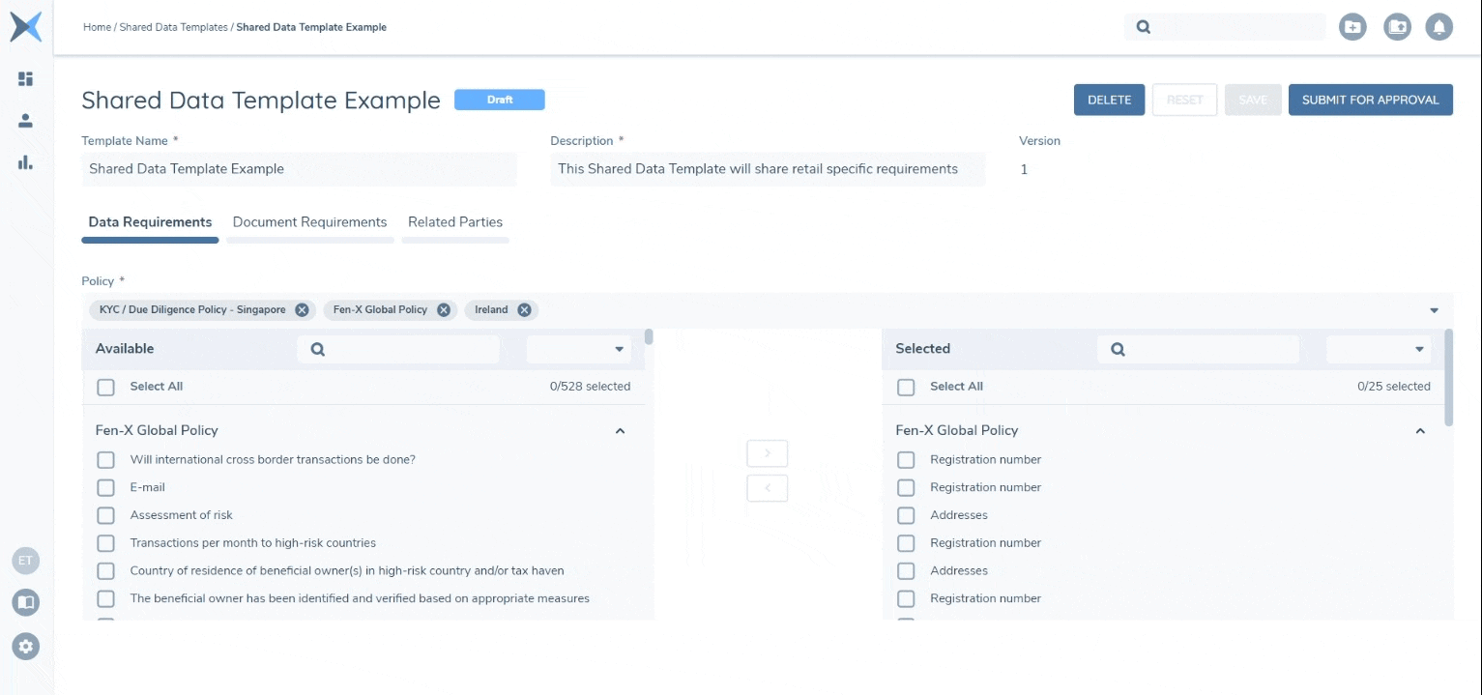Viewport: 1482px width, 695px height.
Task: Click the Submit for Approval button
Action: click(1370, 100)
